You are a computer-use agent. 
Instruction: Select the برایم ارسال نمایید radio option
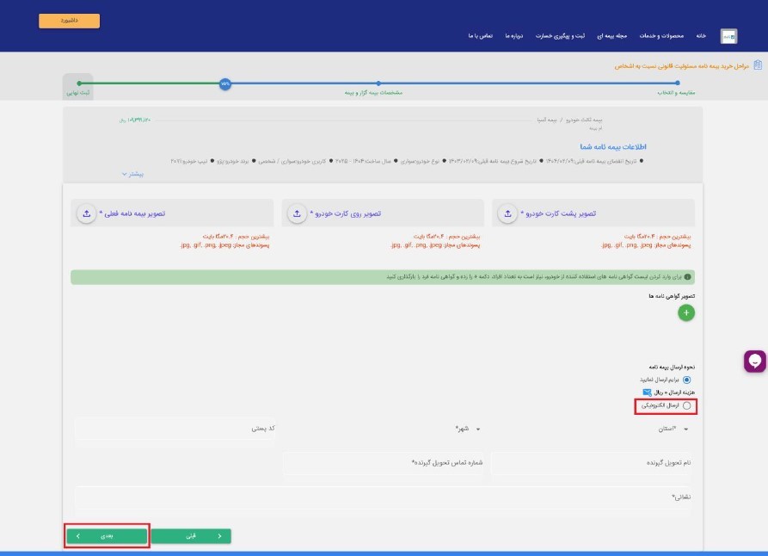pyautogui.click(x=686, y=379)
